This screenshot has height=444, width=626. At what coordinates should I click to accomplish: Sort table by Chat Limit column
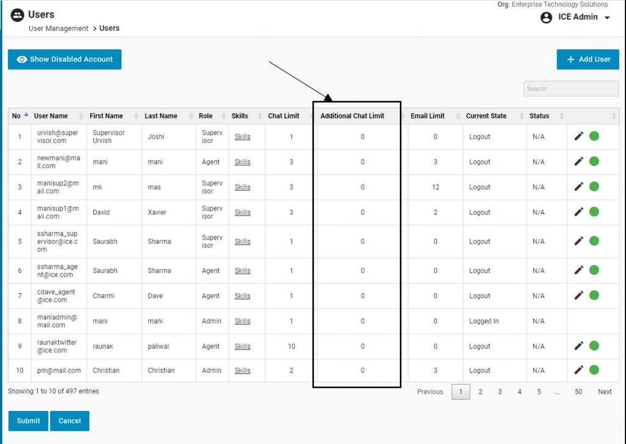(x=284, y=116)
